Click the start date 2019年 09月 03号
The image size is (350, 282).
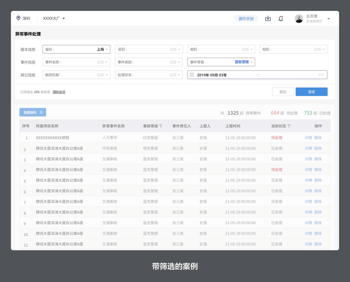coord(212,75)
